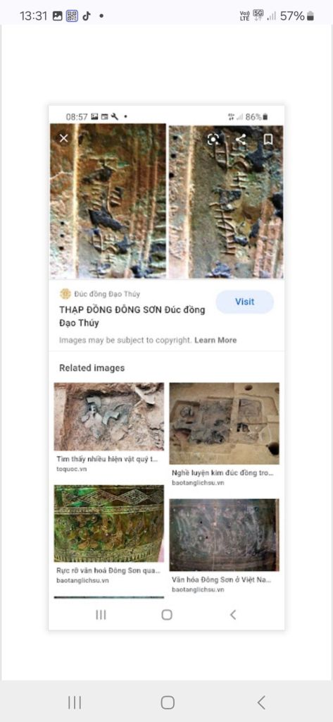Tap the system back navigation button at the bottom
This screenshot has height=722, width=333.
(x=261, y=702)
